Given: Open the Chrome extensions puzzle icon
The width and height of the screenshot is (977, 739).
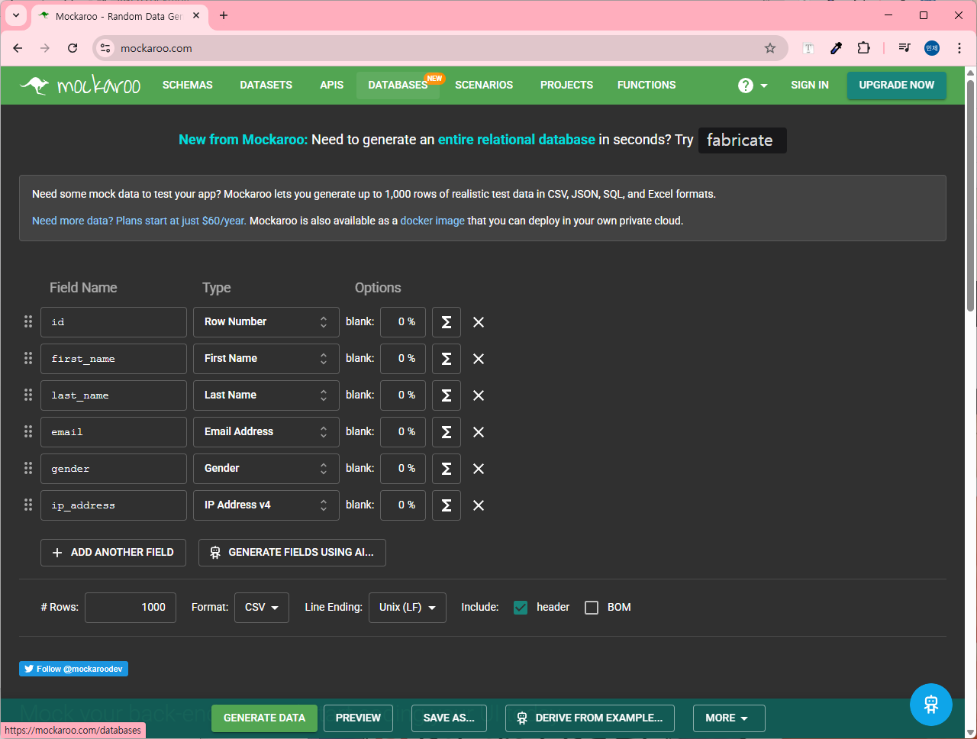Looking at the screenshot, I should 863,48.
